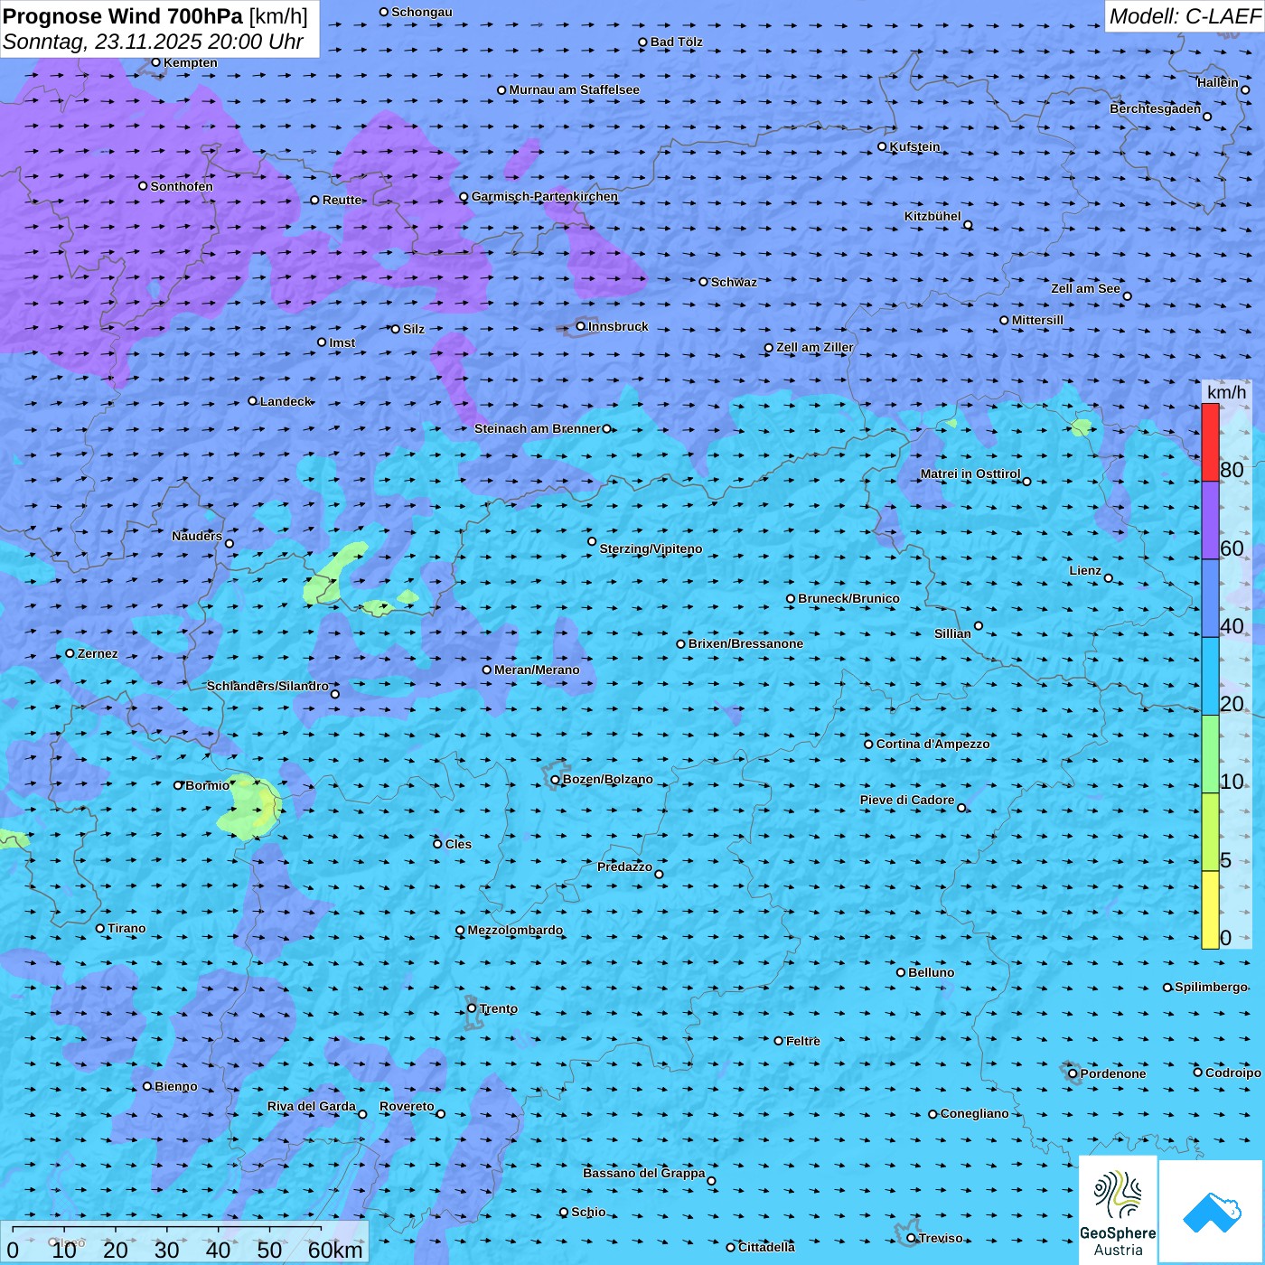Click the green 10-20 km/h legend color
The width and height of the screenshot is (1265, 1265).
(x=1210, y=754)
